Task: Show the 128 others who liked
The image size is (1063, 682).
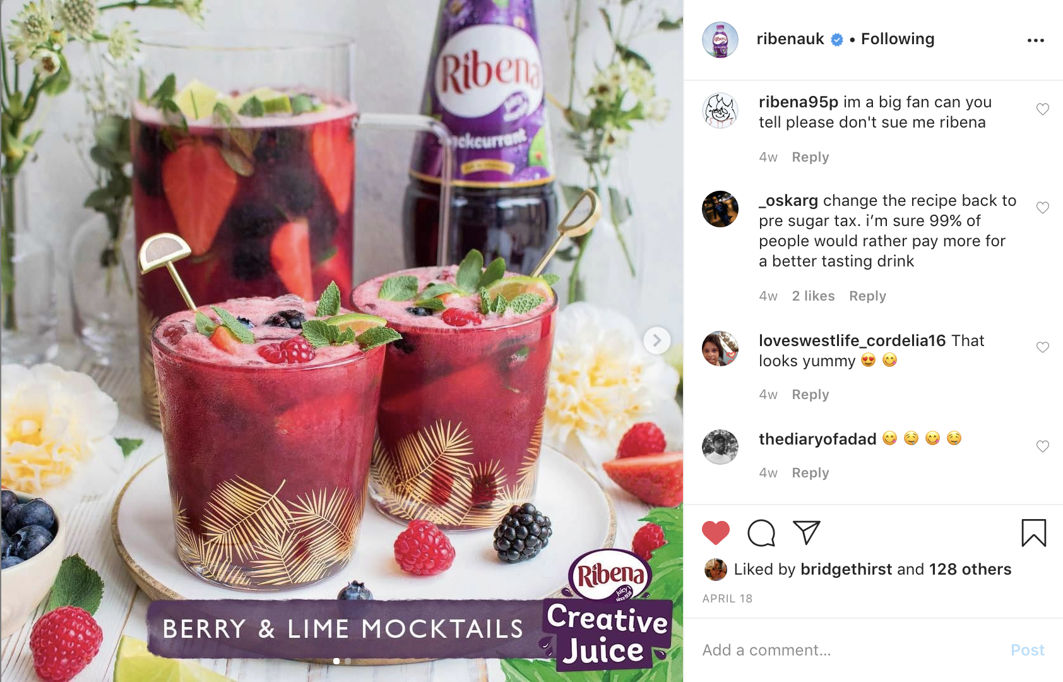Action: click(970, 570)
